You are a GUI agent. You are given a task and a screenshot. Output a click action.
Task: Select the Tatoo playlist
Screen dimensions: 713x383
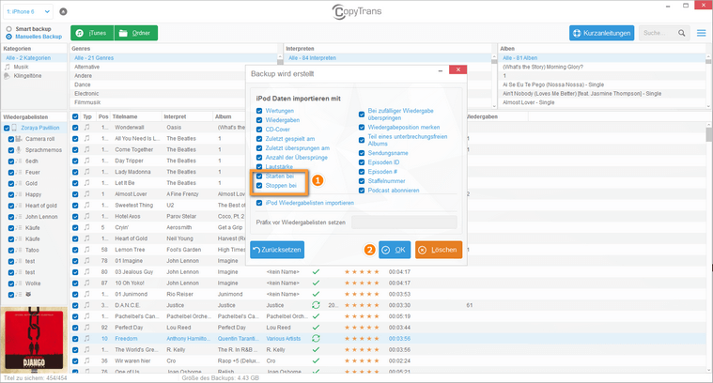tap(32, 251)
